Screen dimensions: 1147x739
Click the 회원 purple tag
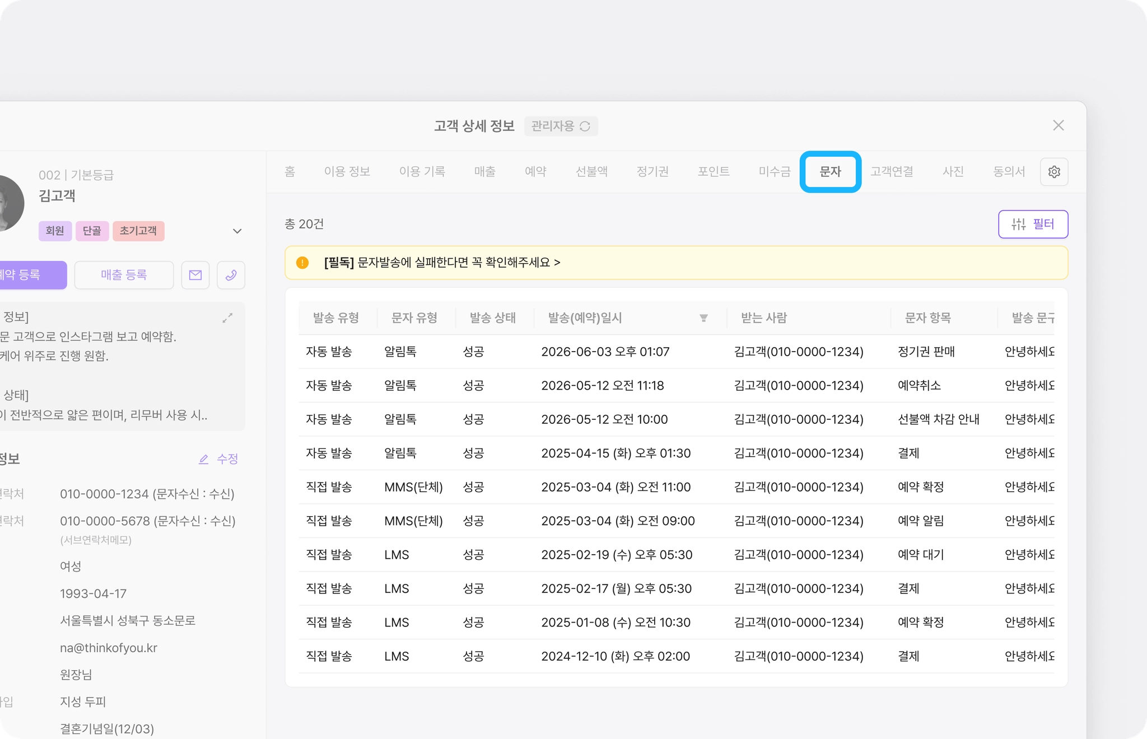pos(55,231)
